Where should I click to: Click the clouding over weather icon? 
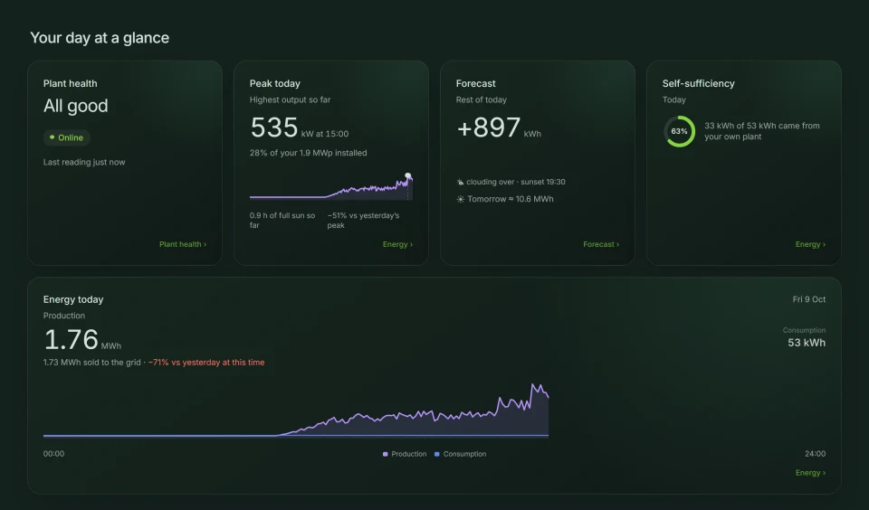pyautogui.click(x=460, y=182)
